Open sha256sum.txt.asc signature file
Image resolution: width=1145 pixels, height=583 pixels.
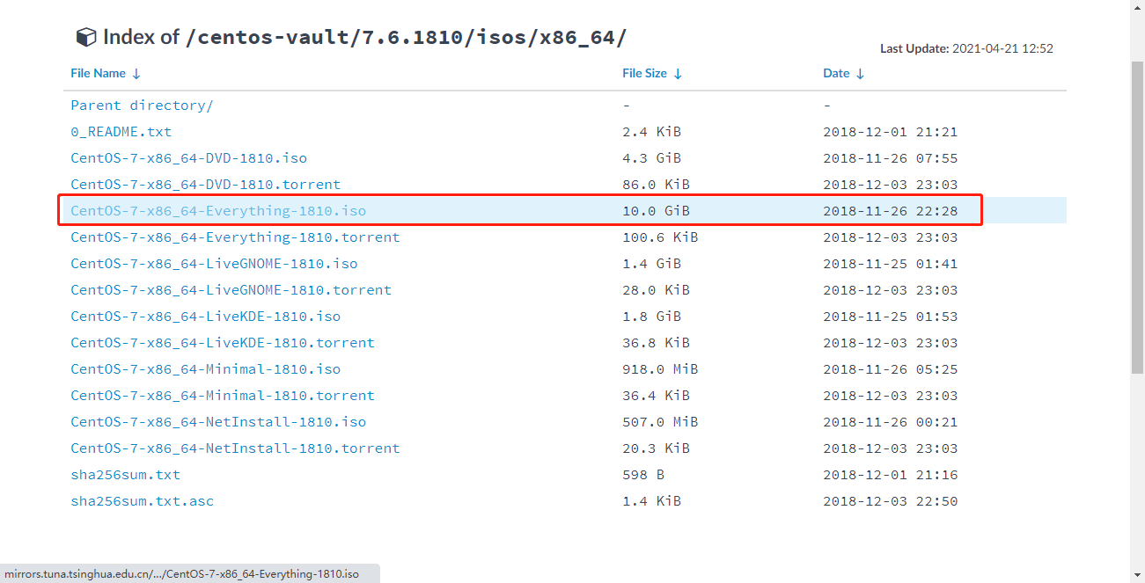pyautogui.click(x=142, y=501)
